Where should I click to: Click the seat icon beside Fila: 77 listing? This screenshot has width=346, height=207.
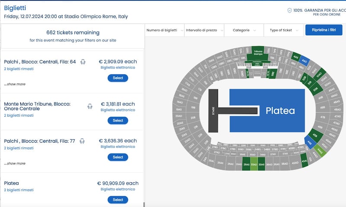click(82, 141)
